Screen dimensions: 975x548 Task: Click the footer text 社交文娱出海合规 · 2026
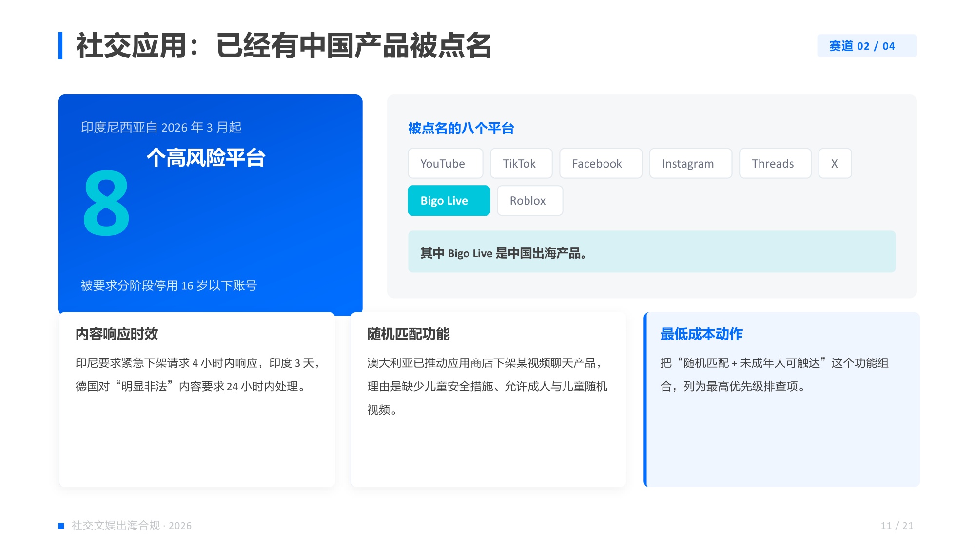pos(131,526)
